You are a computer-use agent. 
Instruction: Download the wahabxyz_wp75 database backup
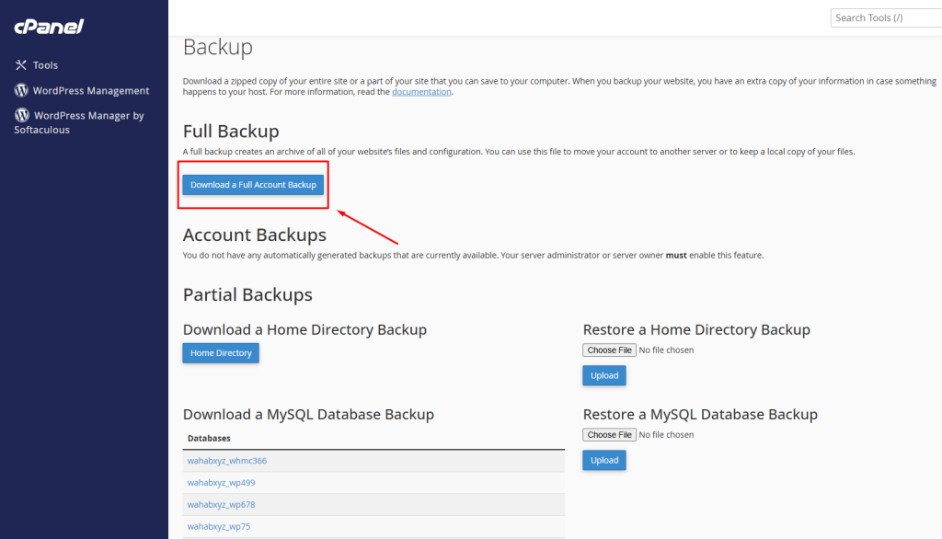[x=218, y=527]
